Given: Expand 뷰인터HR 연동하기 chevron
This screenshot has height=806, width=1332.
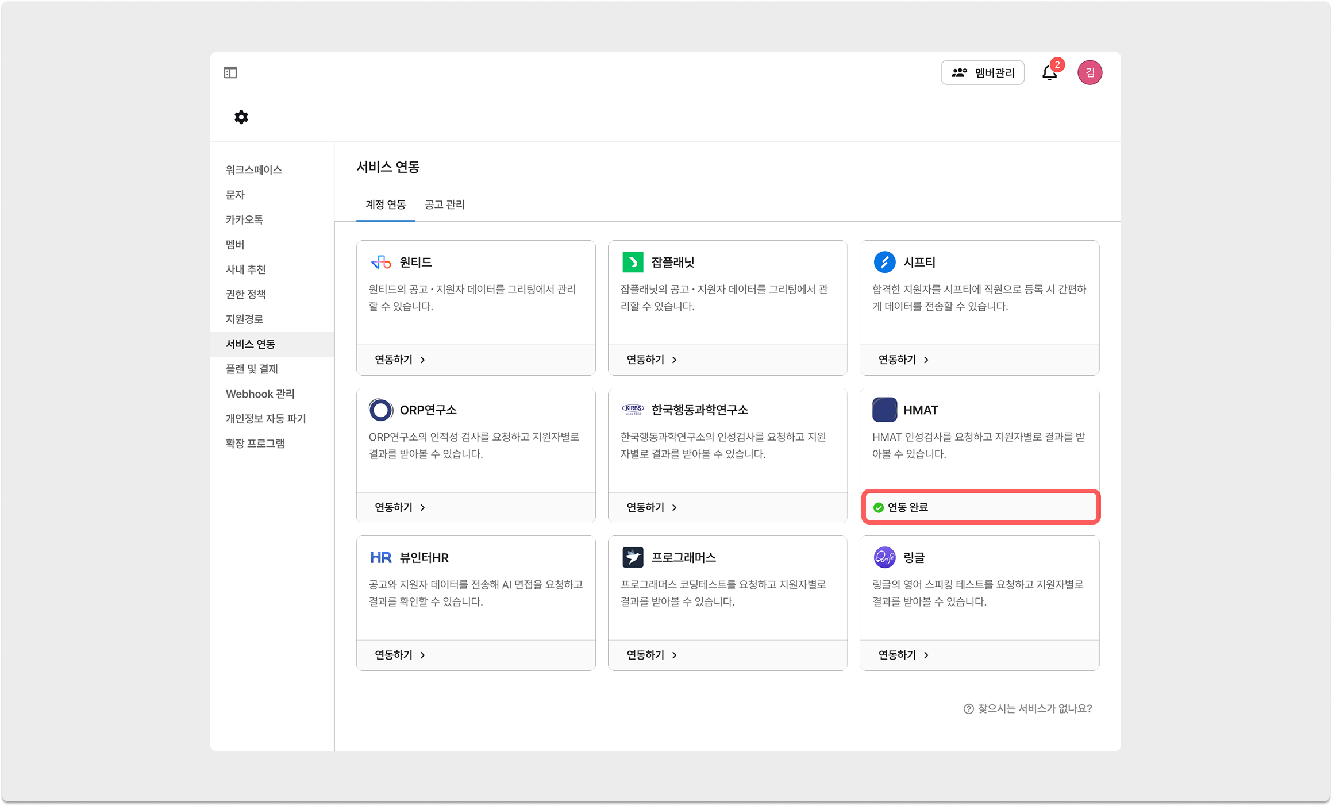Looking at the screenshot, I should pyautogui.click(x=423, y=655).
